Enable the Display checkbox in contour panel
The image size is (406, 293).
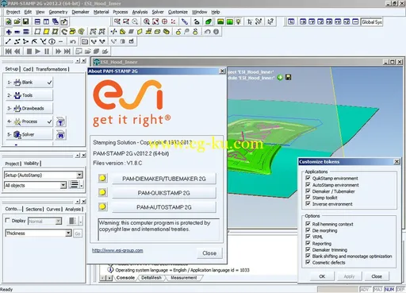8,221
